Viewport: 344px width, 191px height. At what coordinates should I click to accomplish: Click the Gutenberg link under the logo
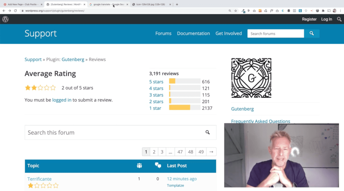pyautogui.click(x=242, y=109)
